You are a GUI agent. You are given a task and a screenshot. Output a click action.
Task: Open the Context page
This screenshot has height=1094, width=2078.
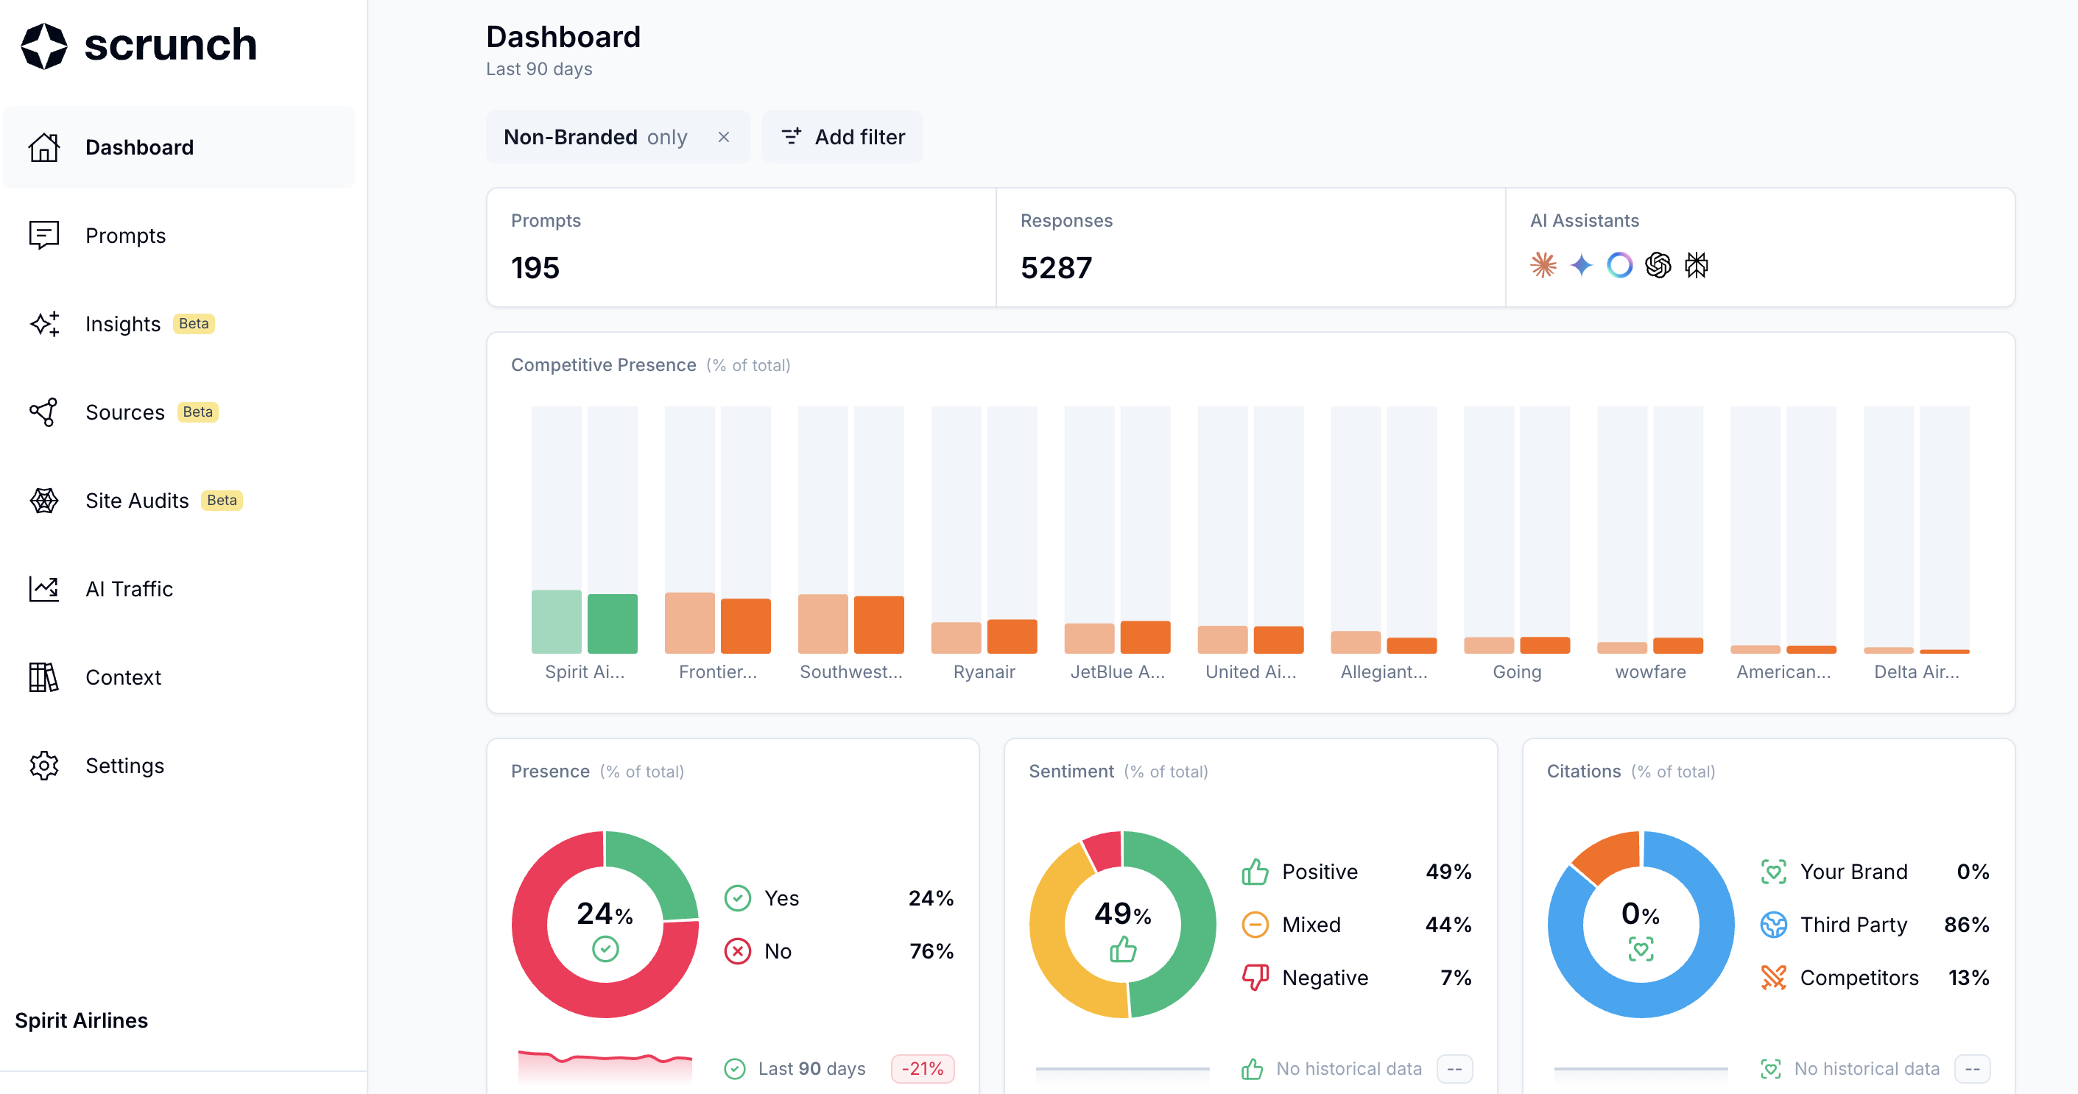[123, 677]
